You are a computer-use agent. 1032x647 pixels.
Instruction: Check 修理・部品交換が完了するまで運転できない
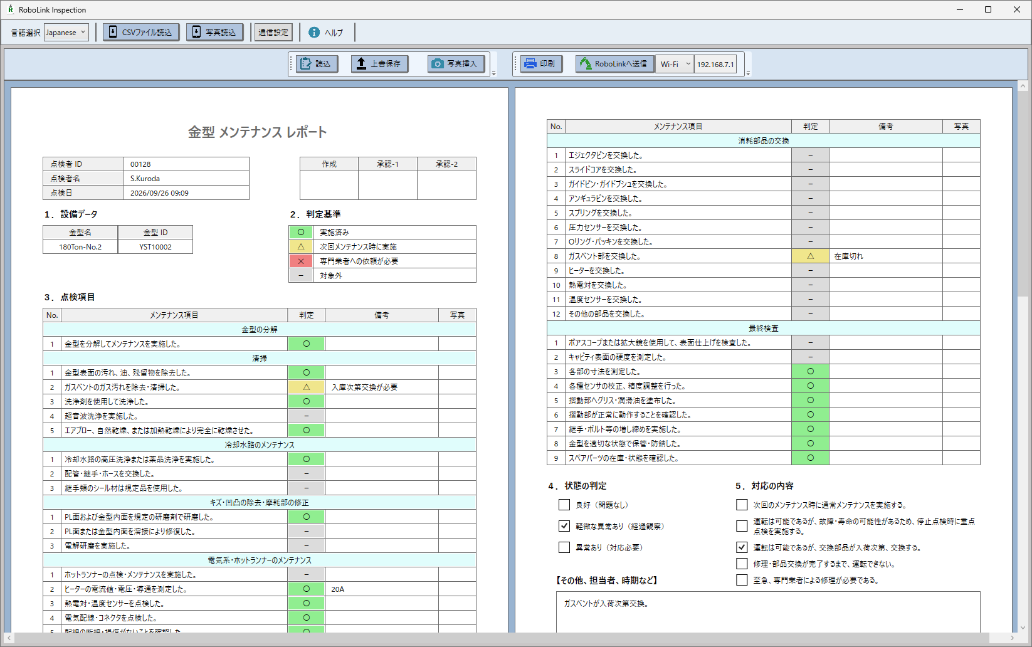click(x=742, y=564)
